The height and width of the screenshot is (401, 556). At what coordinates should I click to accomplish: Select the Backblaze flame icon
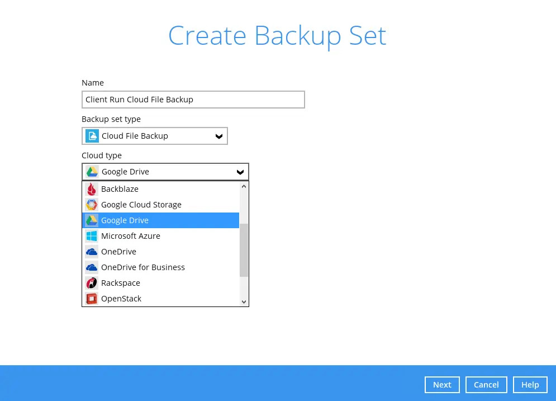pos(92,189)
